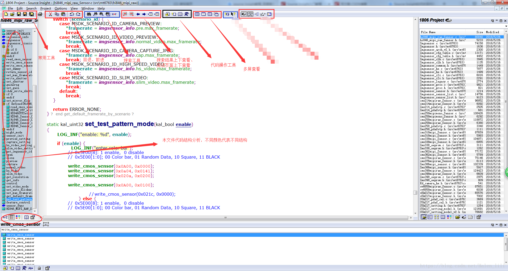This screenshot has height=271, width=508.
Task: Select get_resolution in symbol list
Action: (x=18, y=177)
